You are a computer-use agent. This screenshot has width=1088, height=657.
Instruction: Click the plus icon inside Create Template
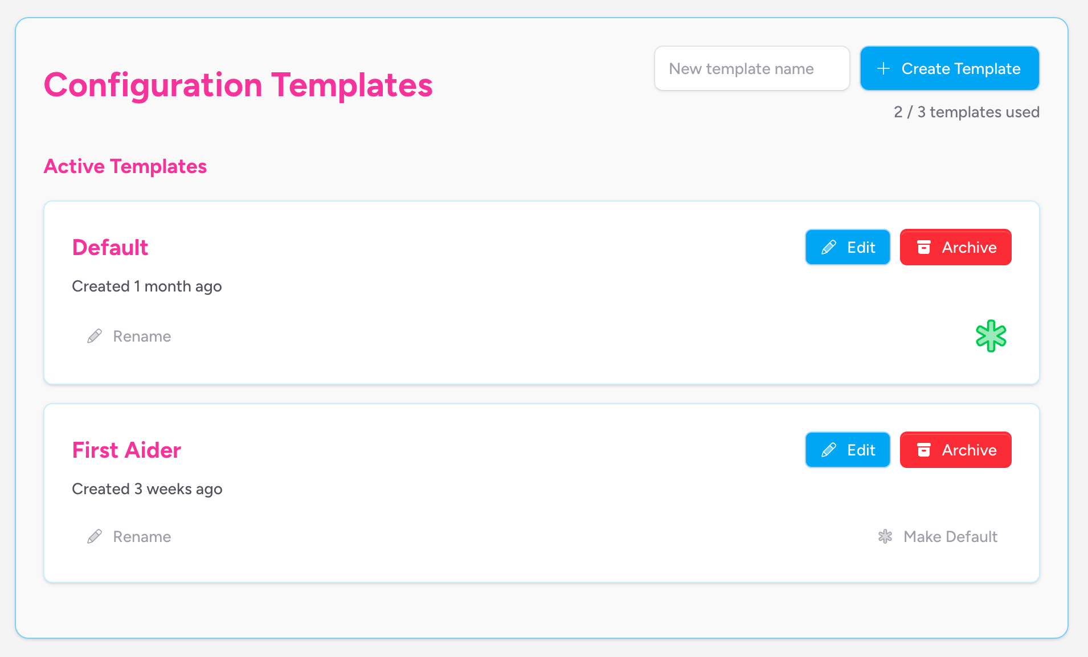click(x=884, y=68)
